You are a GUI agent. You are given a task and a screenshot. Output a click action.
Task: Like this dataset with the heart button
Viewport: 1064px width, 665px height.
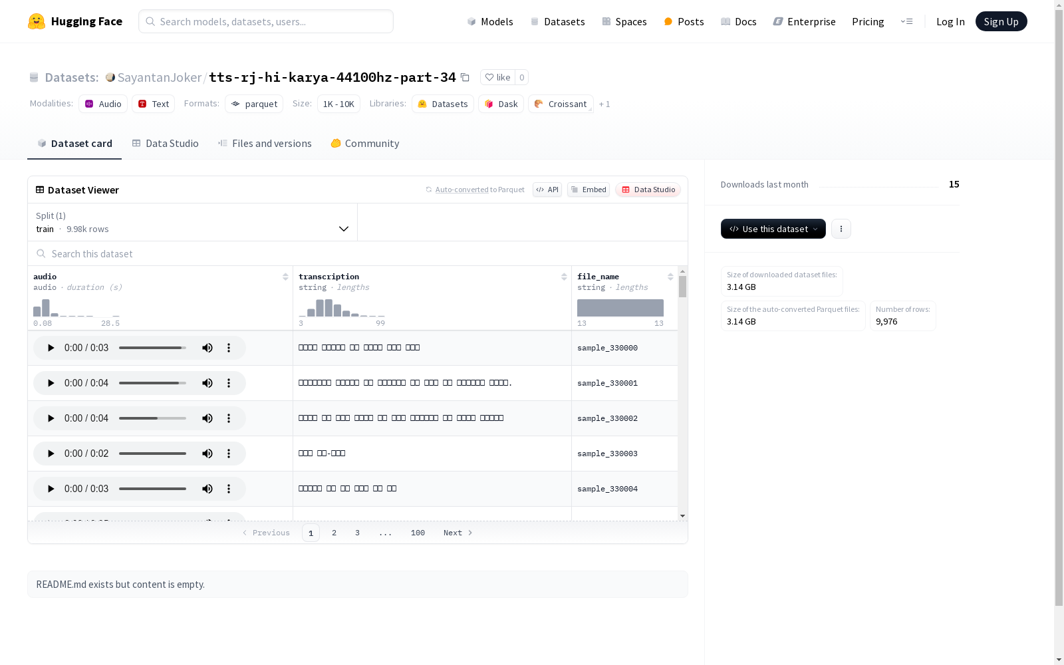click(x=497, y=77)
